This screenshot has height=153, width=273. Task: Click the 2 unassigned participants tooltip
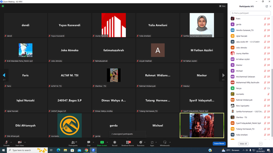point(128,134)
